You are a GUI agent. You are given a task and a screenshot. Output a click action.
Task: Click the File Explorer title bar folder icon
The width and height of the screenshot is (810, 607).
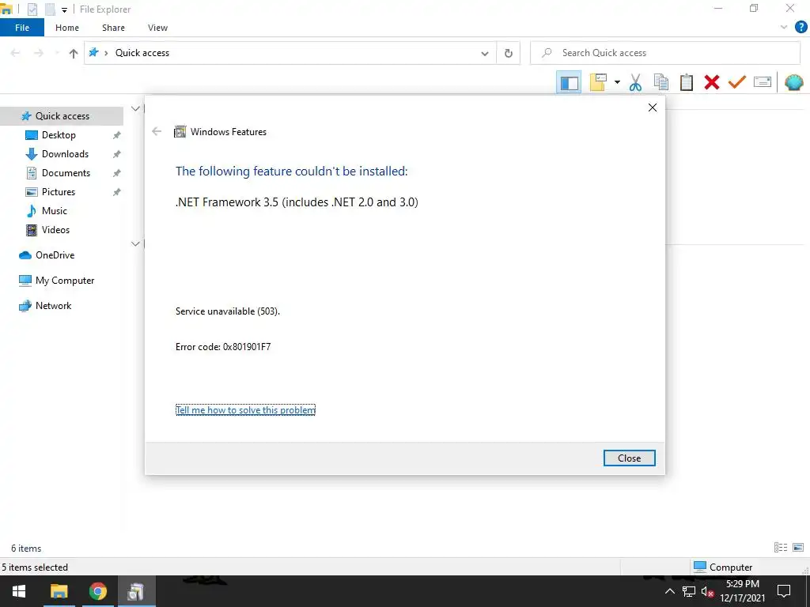(6, 9)
